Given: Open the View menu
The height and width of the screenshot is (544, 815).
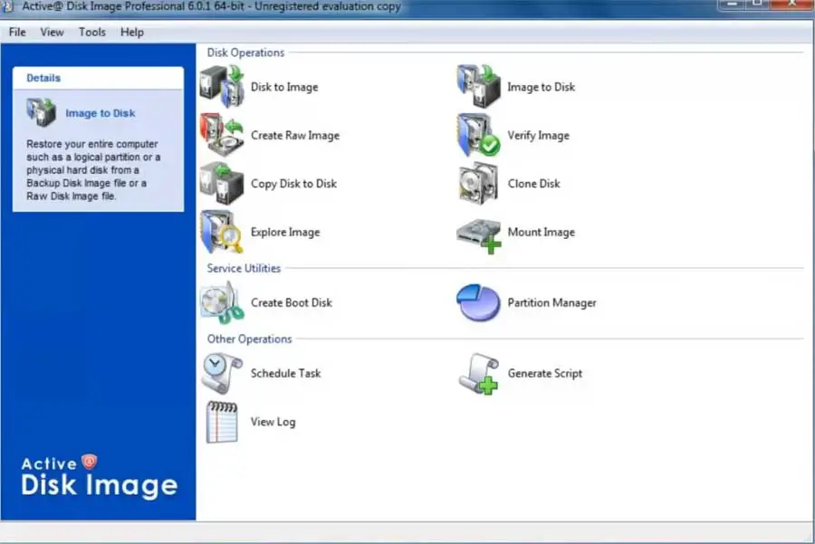Looking at the screenshot, I should click(x=52, y=33).
